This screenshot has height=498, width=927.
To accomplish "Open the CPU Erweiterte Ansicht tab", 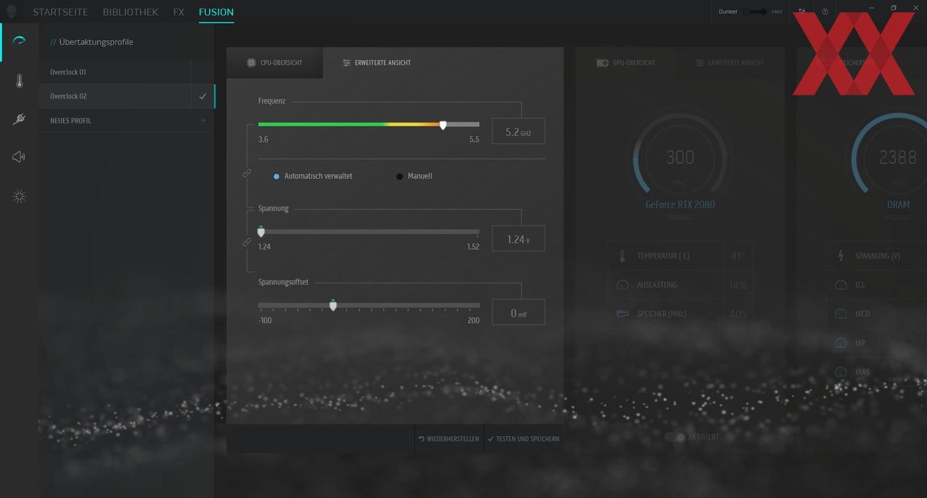I will (377, 63).
